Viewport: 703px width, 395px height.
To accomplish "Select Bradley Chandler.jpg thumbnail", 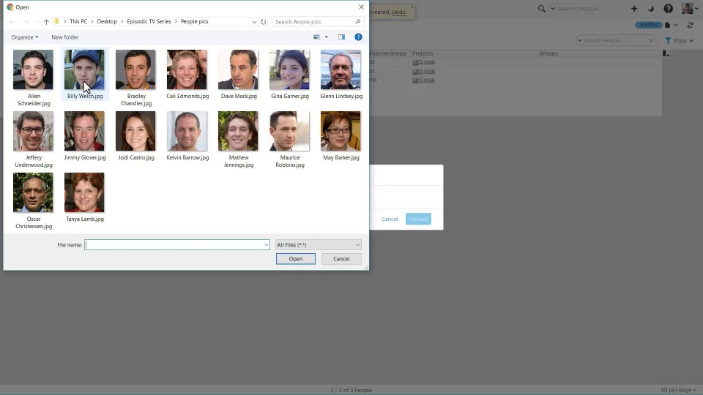I will [x=136, y=70].
